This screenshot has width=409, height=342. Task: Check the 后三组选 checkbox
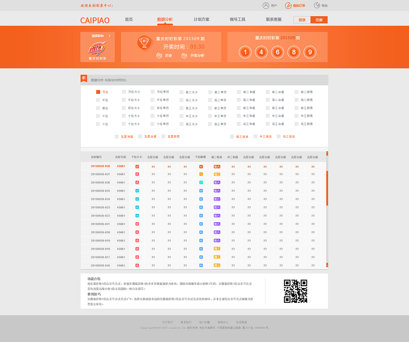279,137
